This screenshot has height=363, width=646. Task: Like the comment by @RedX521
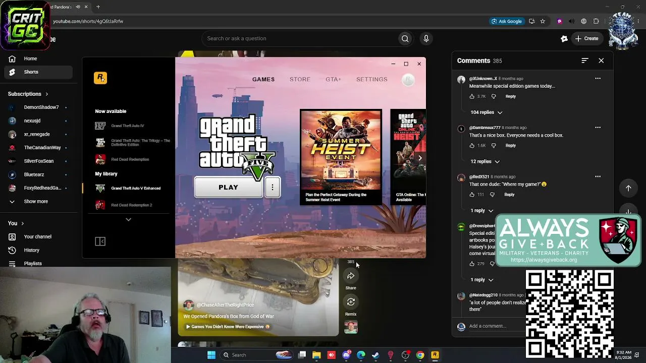(472, 195)
